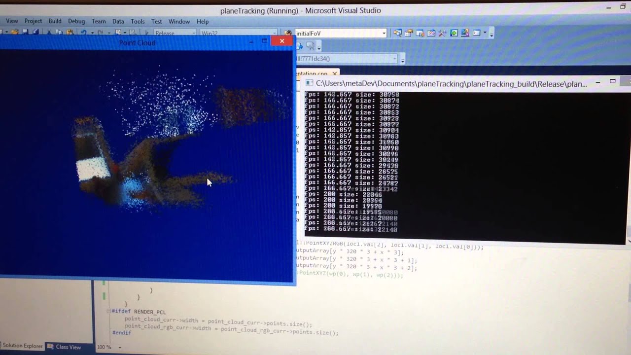This screenshot has height=355, width=631.
Task: Click the Command Window toolbar icon
Action: pyautogui.click(x=476, y=33)
